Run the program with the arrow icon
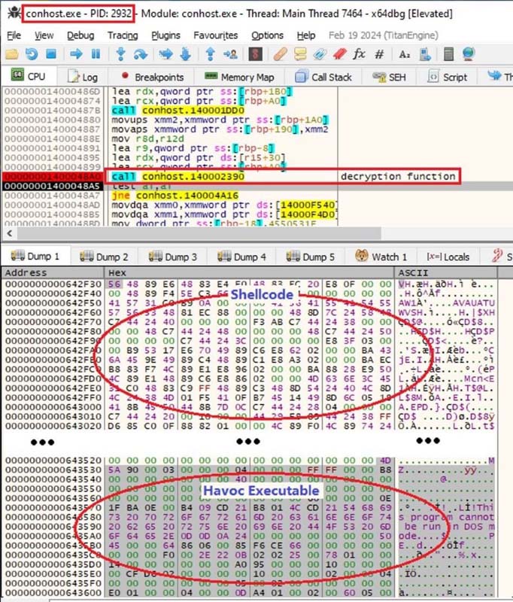 click(76, 54)
